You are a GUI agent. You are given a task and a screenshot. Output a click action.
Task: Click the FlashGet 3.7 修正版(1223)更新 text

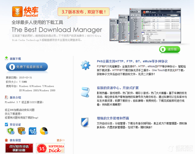coord(24,102)
